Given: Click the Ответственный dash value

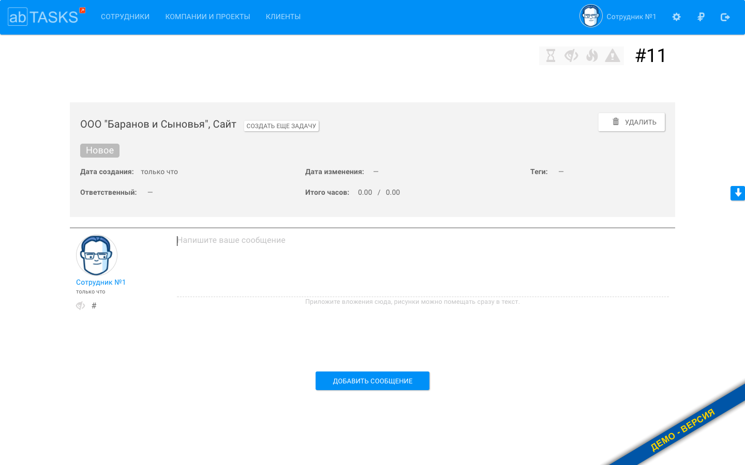Looking at the screenshot, I should 150,193.
